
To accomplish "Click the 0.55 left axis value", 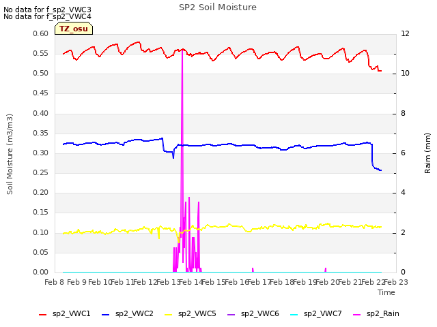I will coord(41,53).
